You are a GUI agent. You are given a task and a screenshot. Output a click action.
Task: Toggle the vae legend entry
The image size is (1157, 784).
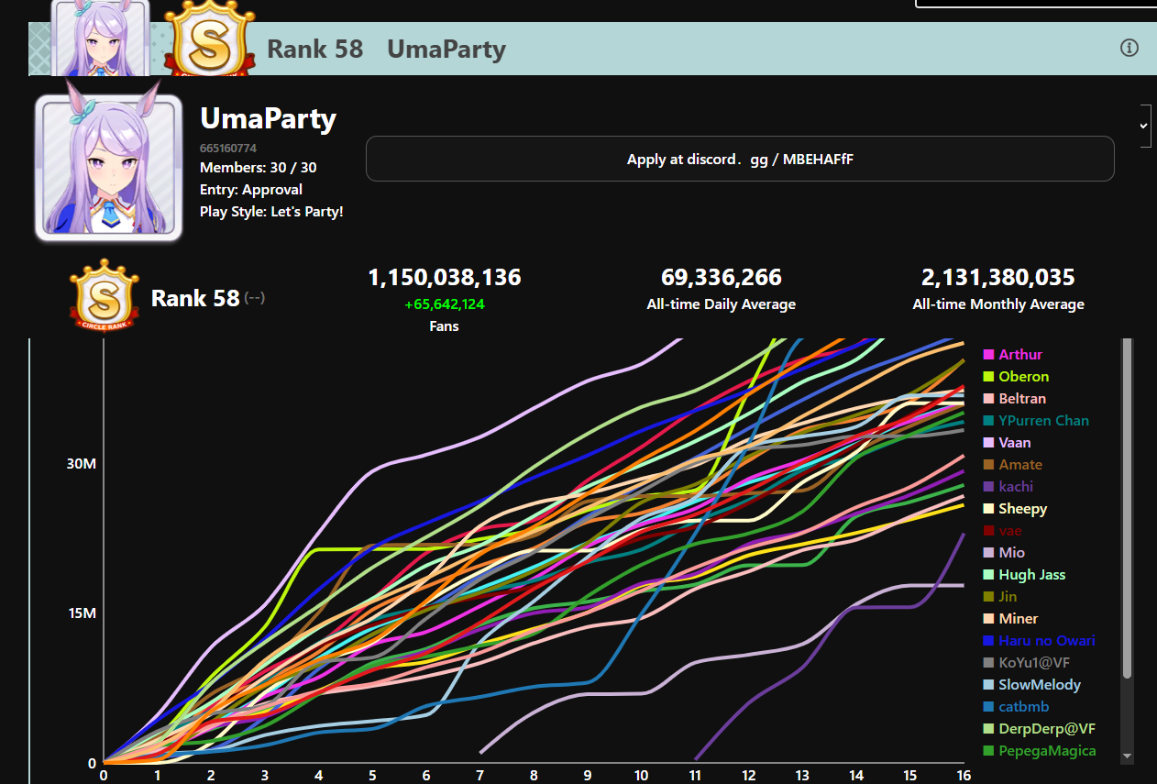tap(1002, 531)
